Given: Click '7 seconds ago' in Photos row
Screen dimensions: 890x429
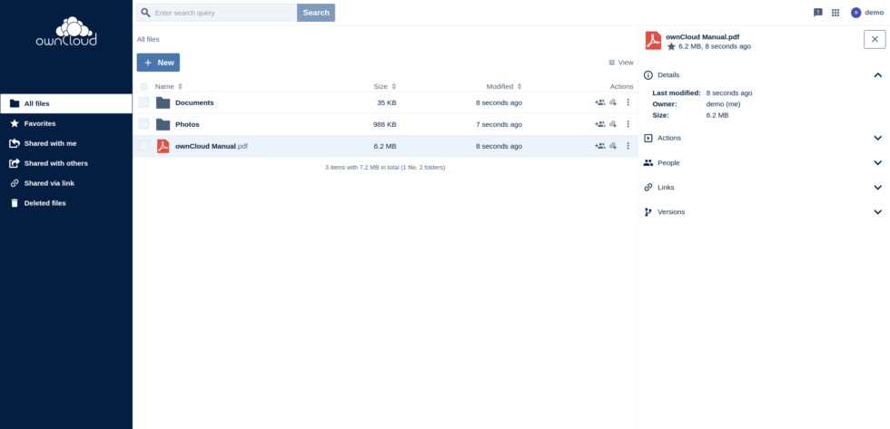Looking at the screenshot, I should coord(499,124).
